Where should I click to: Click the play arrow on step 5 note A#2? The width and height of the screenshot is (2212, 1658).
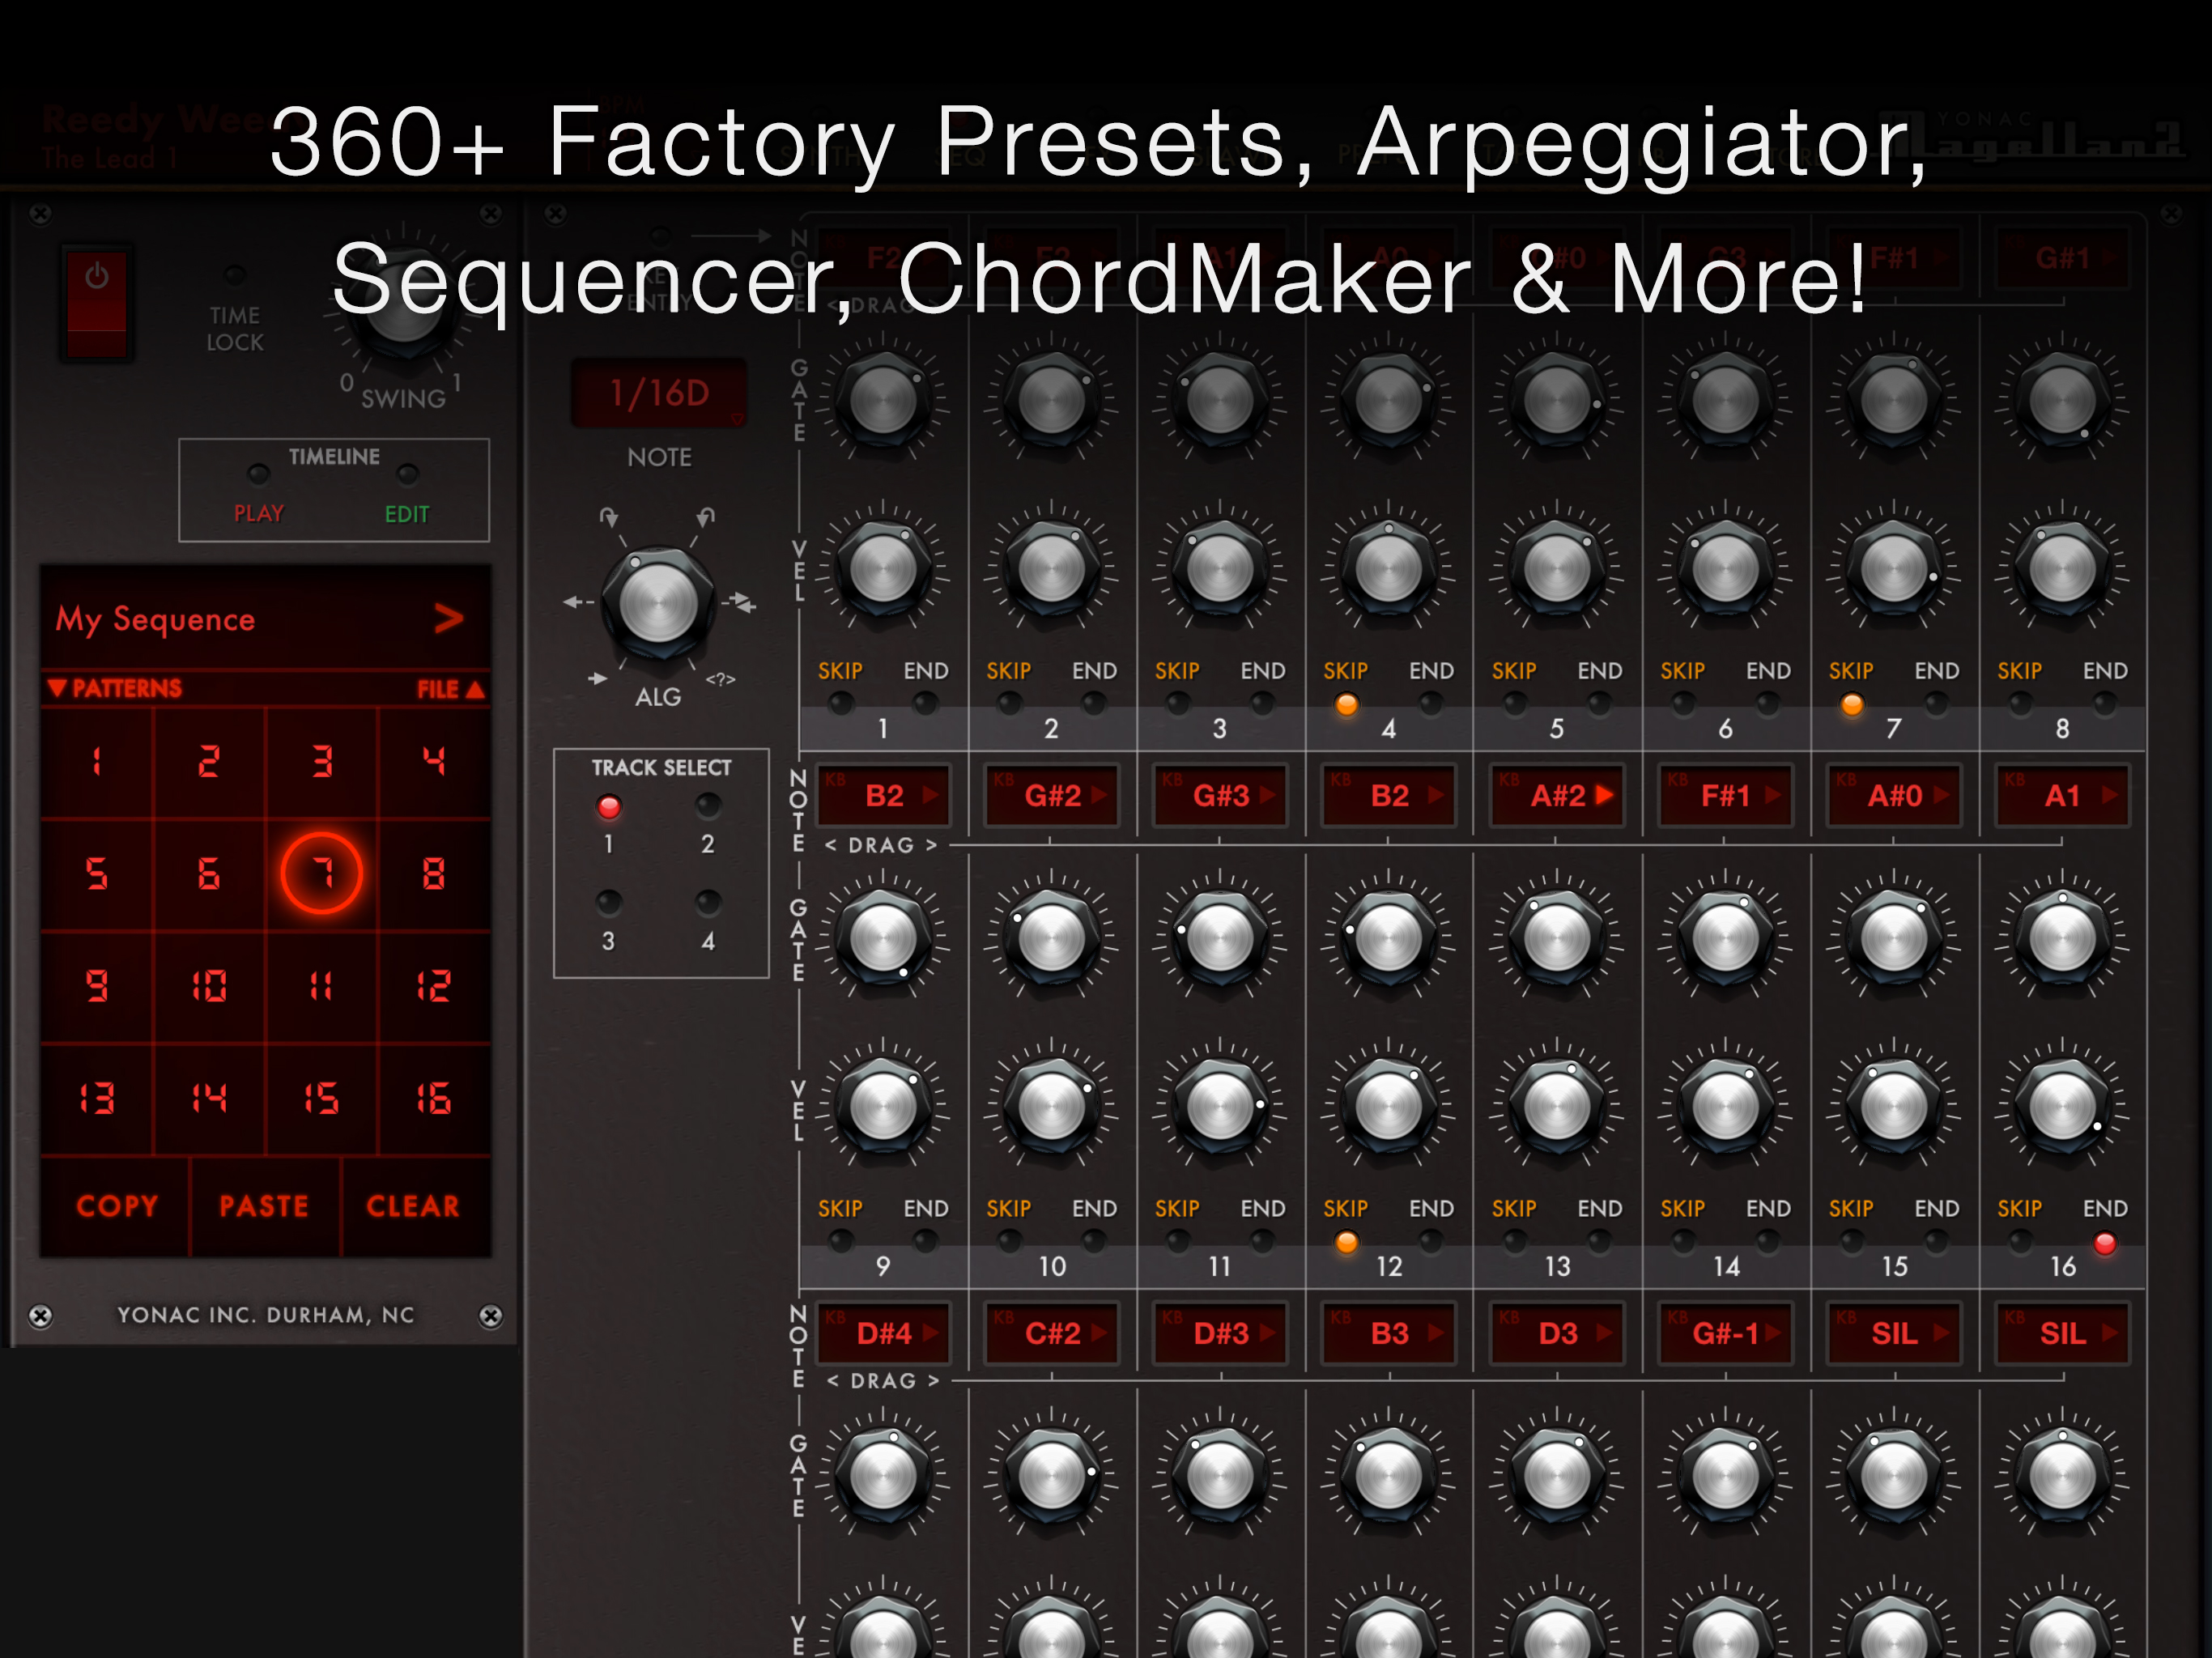tap(1605, 795)
